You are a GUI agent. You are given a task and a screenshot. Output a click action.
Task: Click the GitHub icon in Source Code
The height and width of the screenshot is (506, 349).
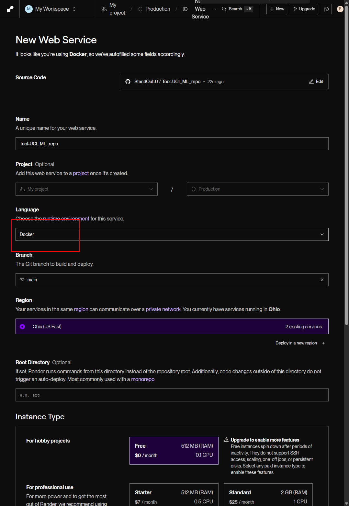click(128, 82)
